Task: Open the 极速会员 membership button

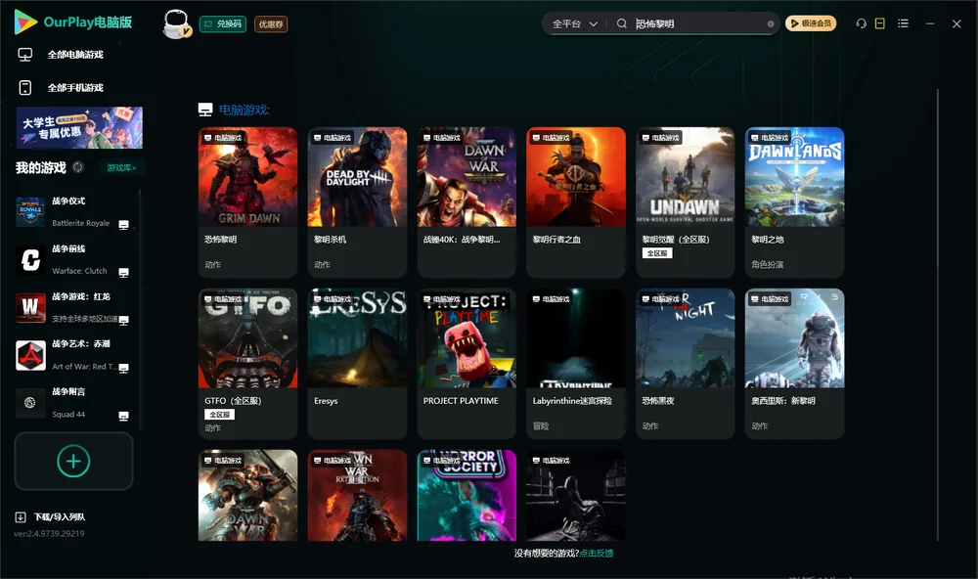Action: (x=811, y=23)
